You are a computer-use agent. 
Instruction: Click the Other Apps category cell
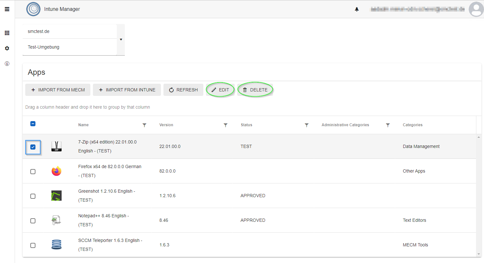click(x=414, y=171)
